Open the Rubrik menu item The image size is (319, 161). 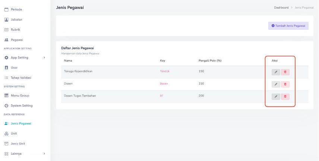tap(16, 29)
